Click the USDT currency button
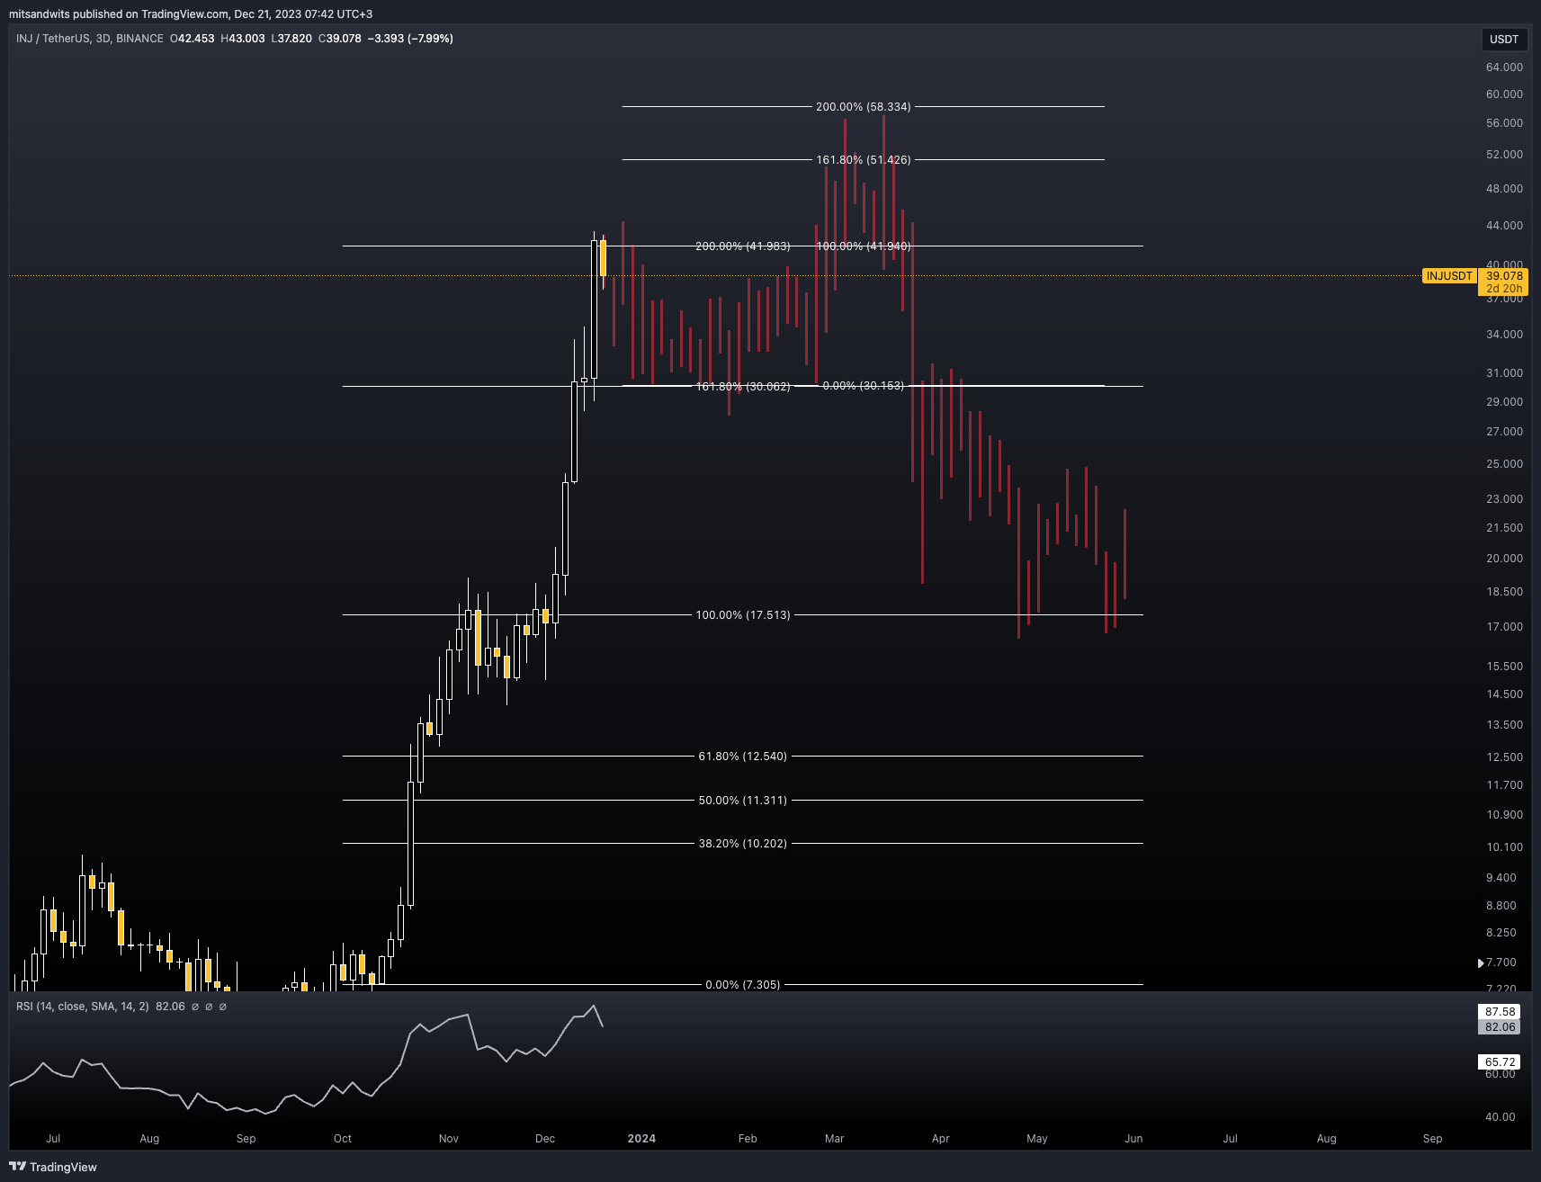Viewport: 1541px width, 1182px height. [x=1504, y=39]
